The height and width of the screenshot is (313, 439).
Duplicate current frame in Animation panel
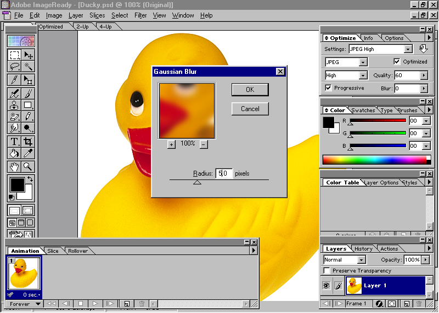[127, 304]
